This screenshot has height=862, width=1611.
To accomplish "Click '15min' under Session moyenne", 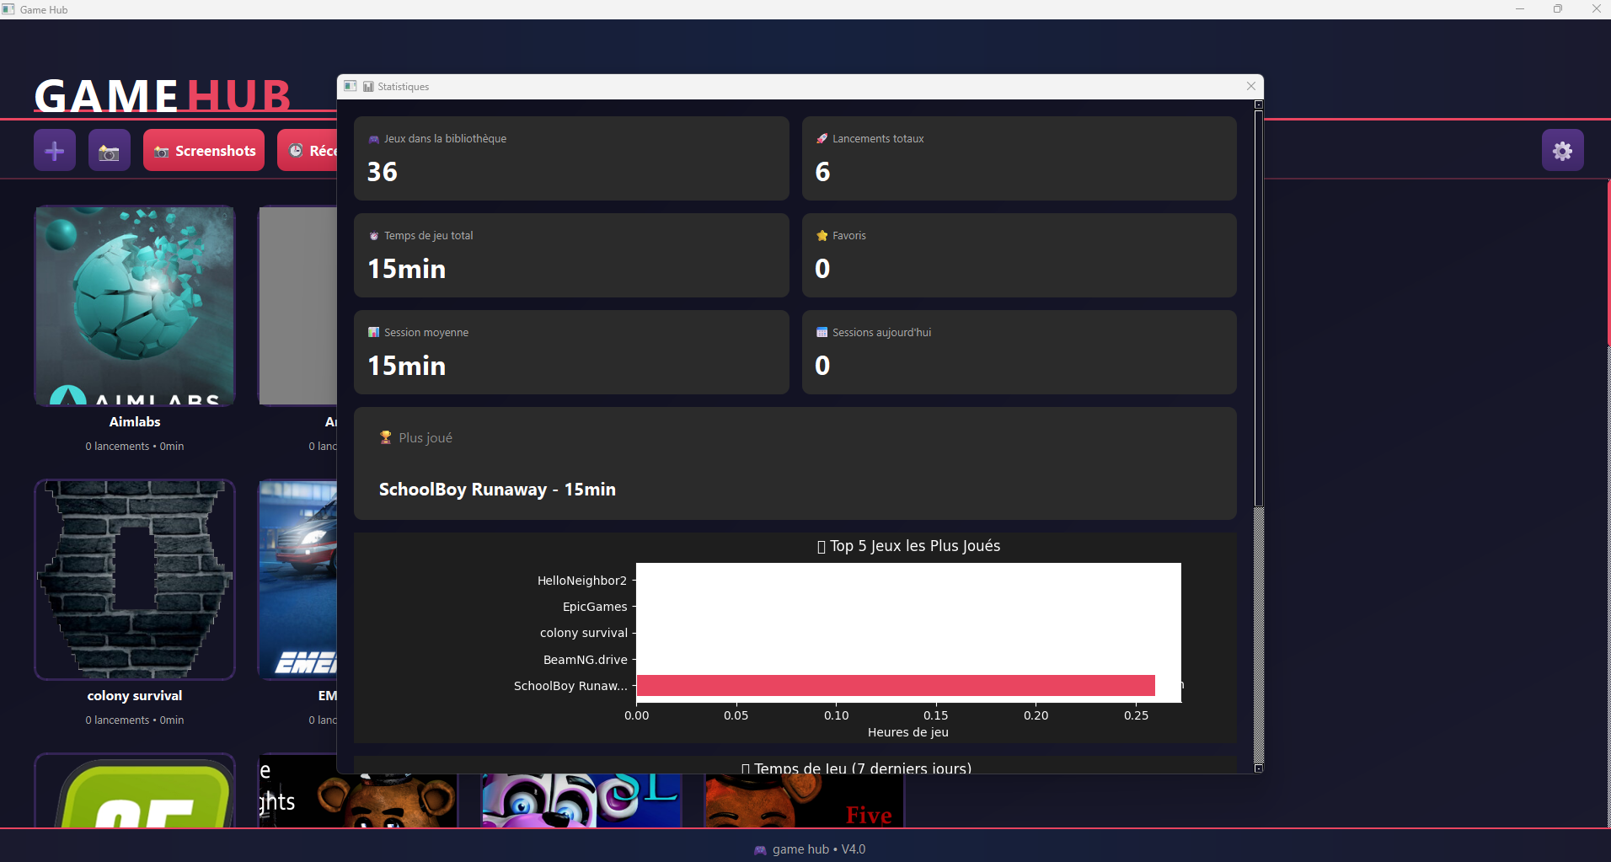I will coord(407,366).
